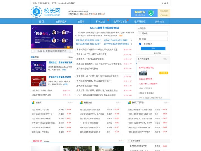Open 2019全国中学校长高峰论坛 参会后的感想
This screenshot has height=151, width=201.
[96, 95]
